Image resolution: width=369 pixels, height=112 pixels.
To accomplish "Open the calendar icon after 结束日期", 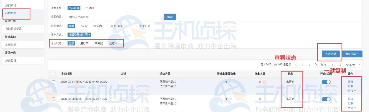I will 164,26.
